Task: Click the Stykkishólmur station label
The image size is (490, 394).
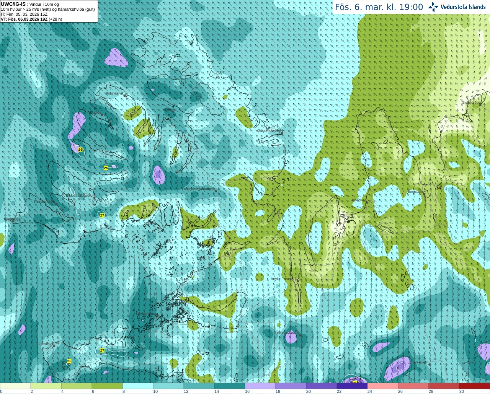Action: [145, 314]
